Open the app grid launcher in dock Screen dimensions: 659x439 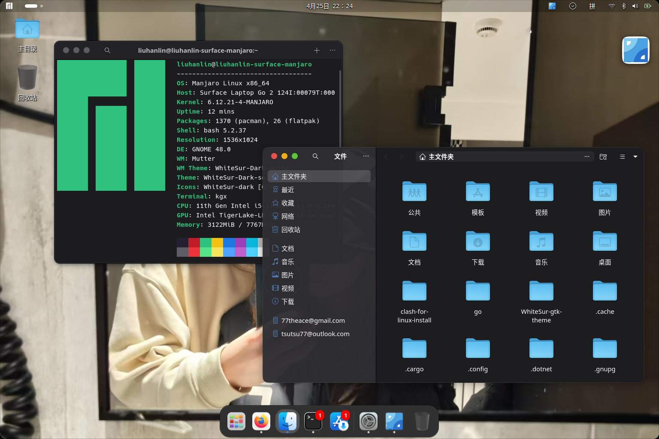click(236, 421)
